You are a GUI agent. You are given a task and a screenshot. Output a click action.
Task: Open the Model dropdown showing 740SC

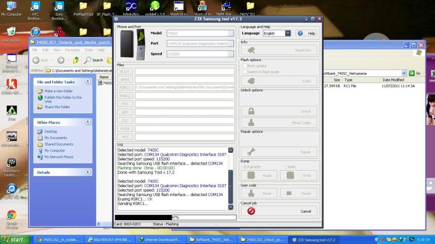click(201, 33)
